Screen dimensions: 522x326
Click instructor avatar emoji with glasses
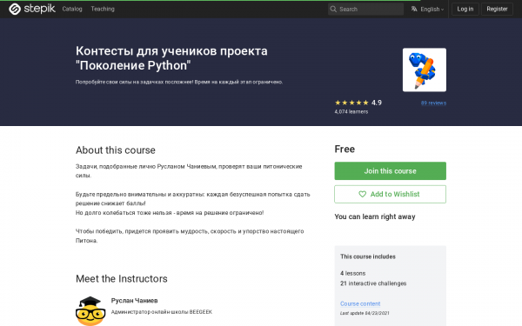click(x=90, y=310)
